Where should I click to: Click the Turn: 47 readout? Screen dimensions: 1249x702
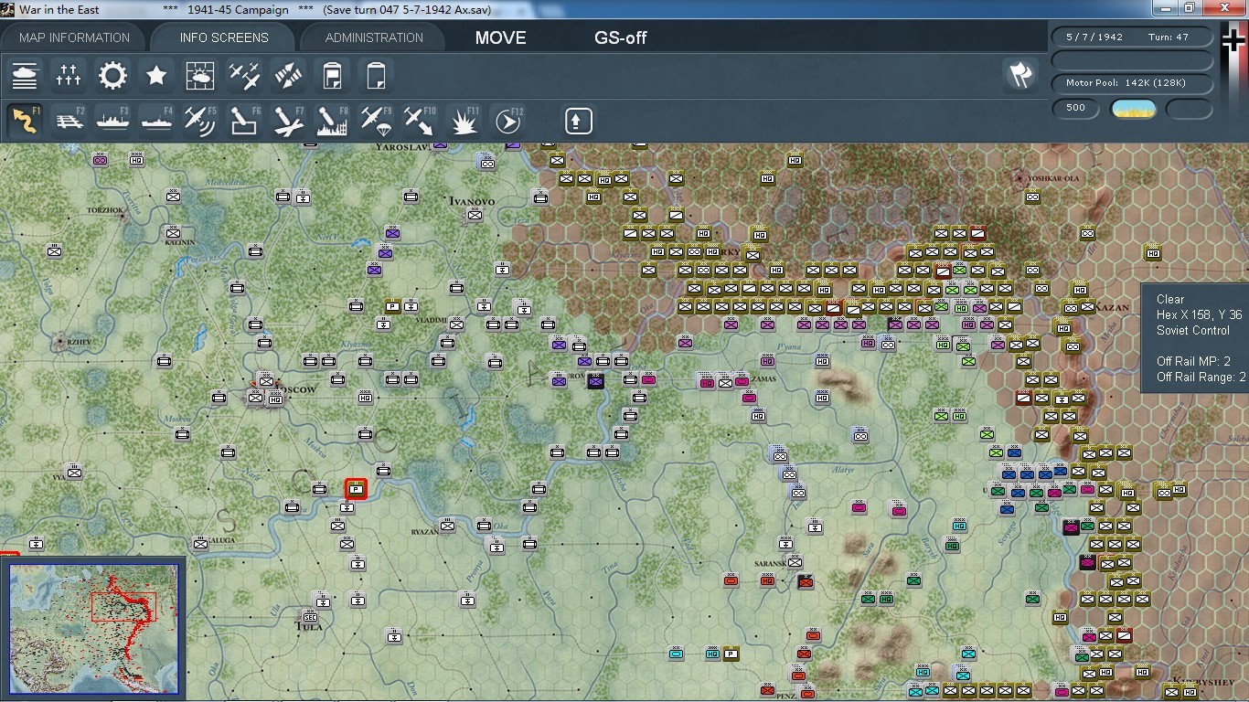[x=1169, y=37]
